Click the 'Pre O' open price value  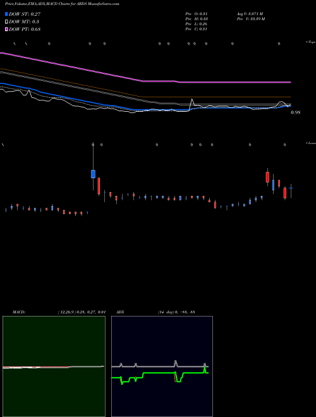point(197,13)
